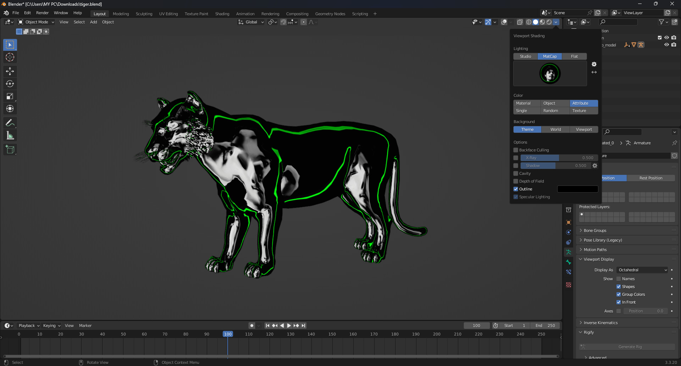Open Display As Octahedral dropdown
Screen dimensions: 681x366
tap(642, 270)
